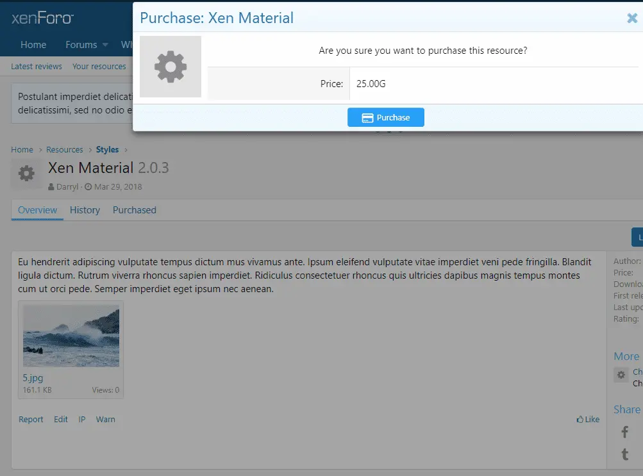Like the resource via thumbs-up Like
The image size is (643, 476).
(588, 420)
